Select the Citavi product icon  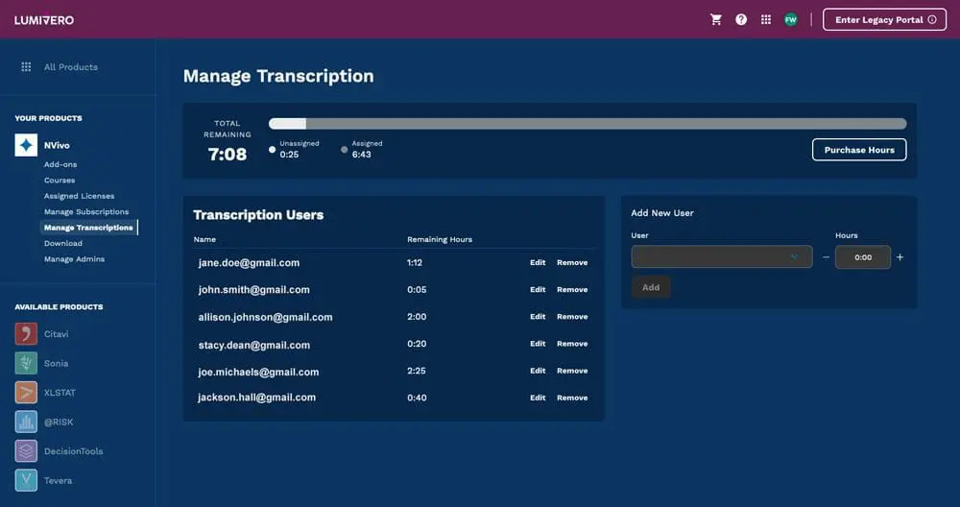[27, 334]
